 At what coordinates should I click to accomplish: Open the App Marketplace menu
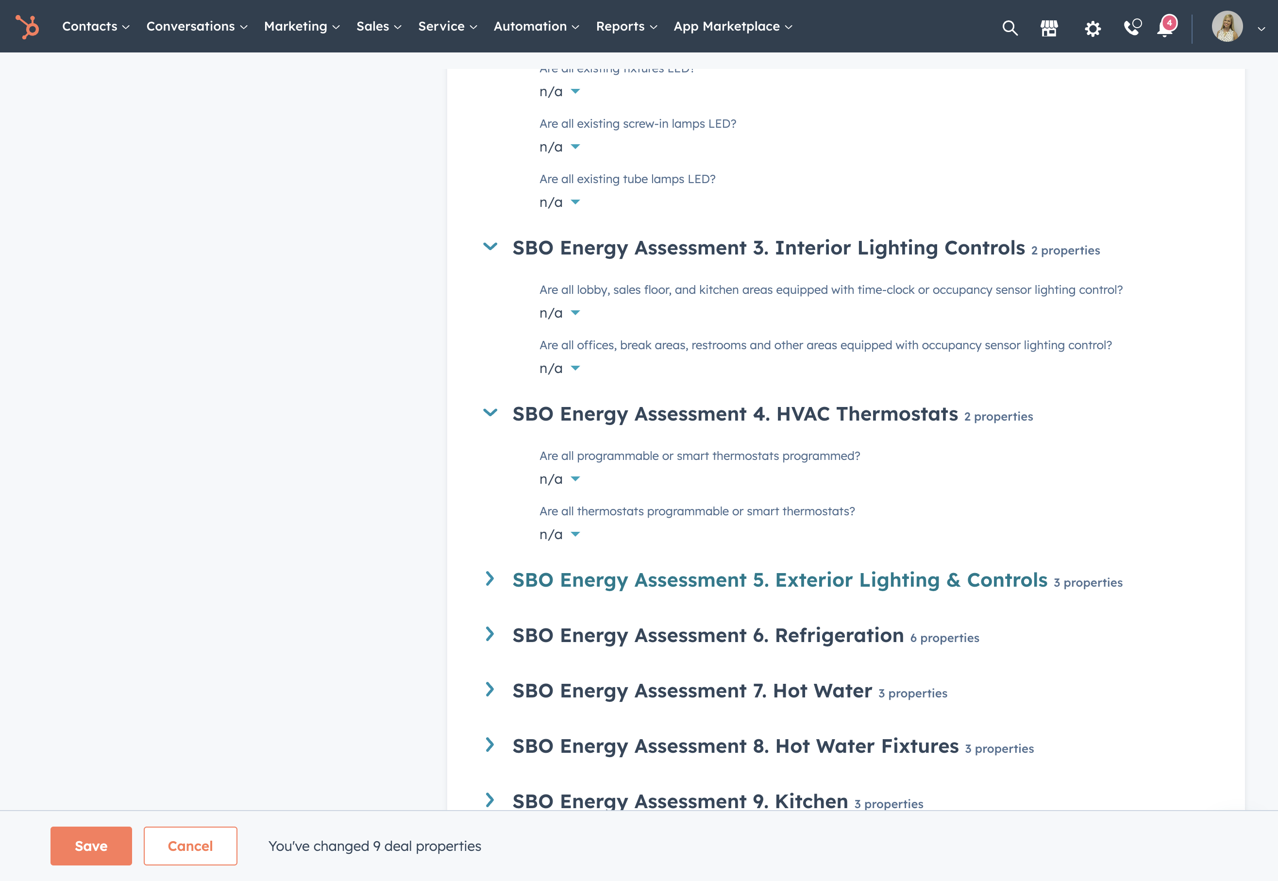point(733,27)
